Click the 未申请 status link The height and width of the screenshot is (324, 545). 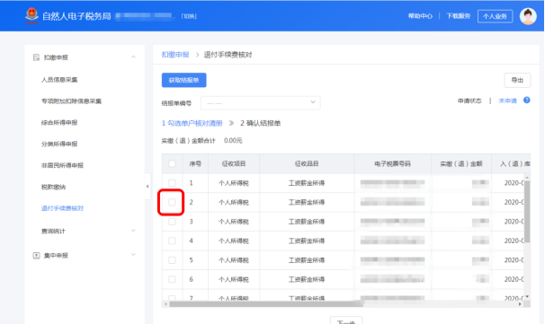click(507, 101)
